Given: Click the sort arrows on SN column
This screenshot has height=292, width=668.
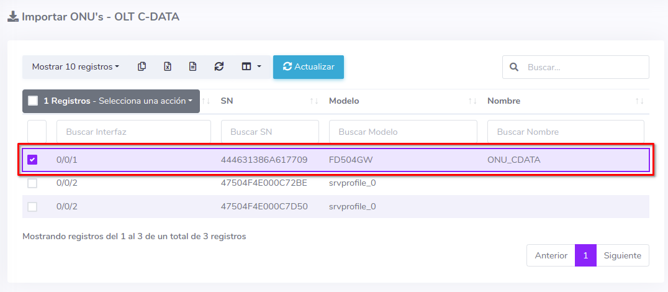Looking at the screenshot, I should [314, 101].
